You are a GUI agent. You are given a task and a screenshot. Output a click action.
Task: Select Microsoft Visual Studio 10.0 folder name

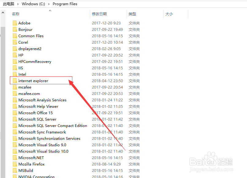[x=43, y=151]
